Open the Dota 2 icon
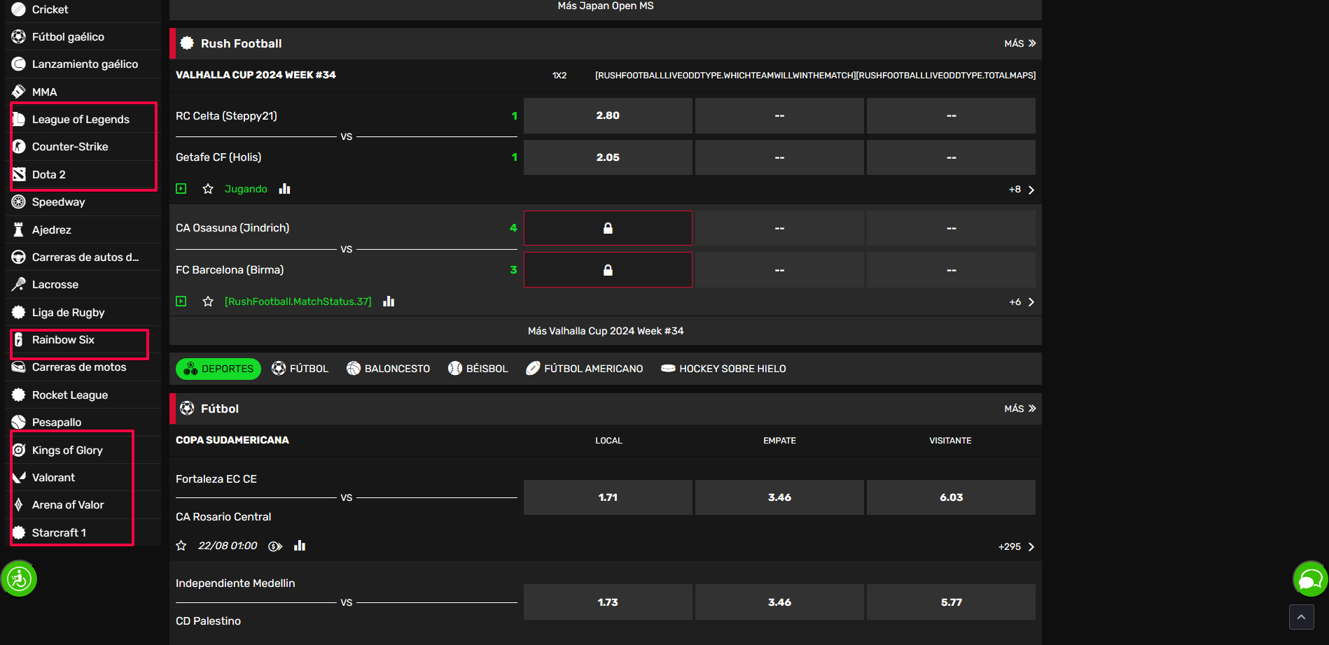The image size is (1329, 645). [x=19, y=174]
